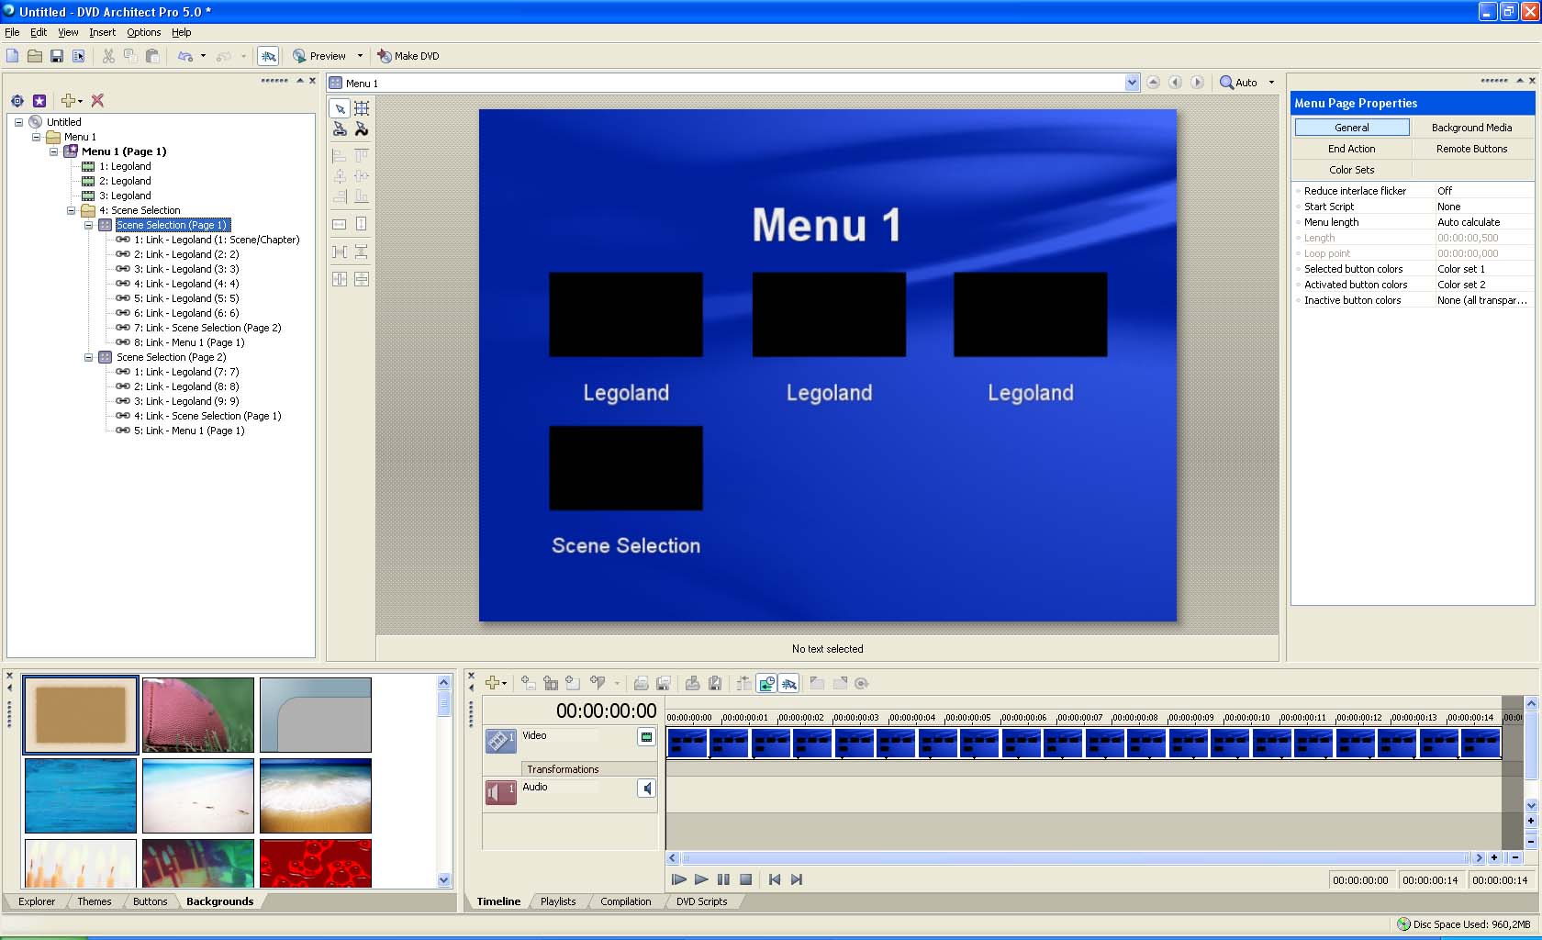Switch to the Explorer tab
Screen dimensions: 1542x940
pyautogui.click(x=37, y=901)
